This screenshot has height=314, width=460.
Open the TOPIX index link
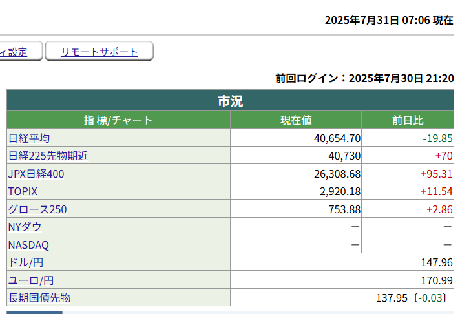tap(23, 192)
